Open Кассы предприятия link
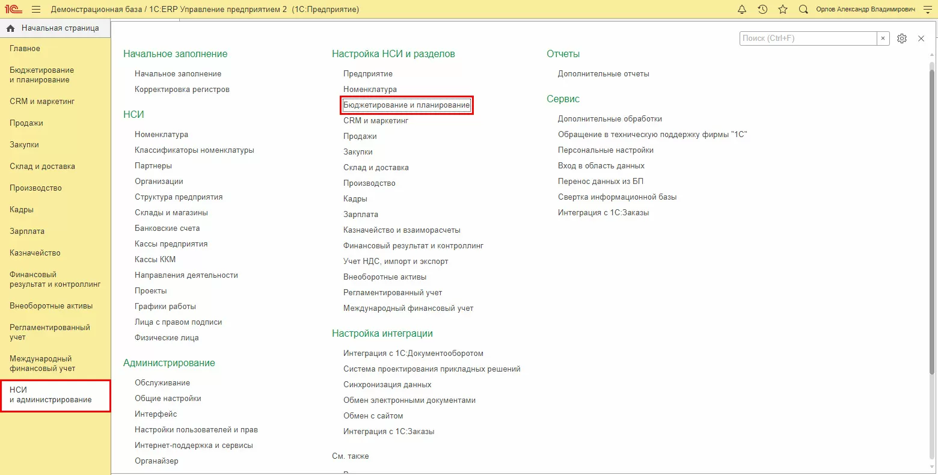 tap(171, 244)
